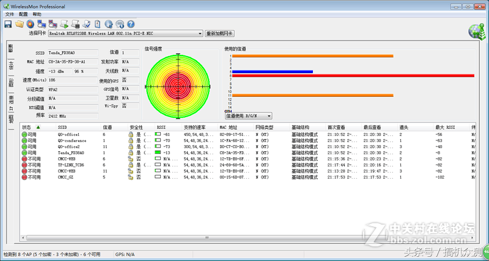The height and width of the screenshot is (261, 489).
Task: Click the green sort arrow in 状态 column
Action: pos(38,127)
